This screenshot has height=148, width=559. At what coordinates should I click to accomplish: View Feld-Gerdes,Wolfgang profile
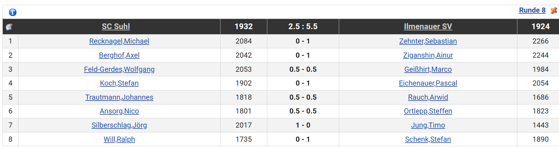point(119,69)
